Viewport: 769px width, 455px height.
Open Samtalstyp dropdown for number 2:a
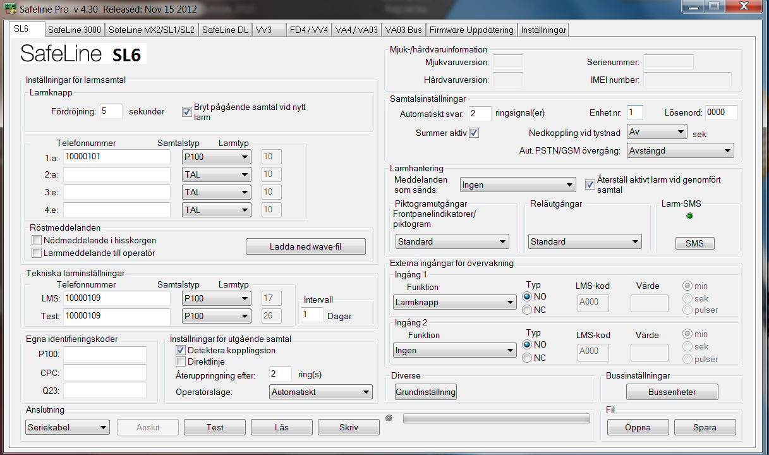tap(216, 174)
